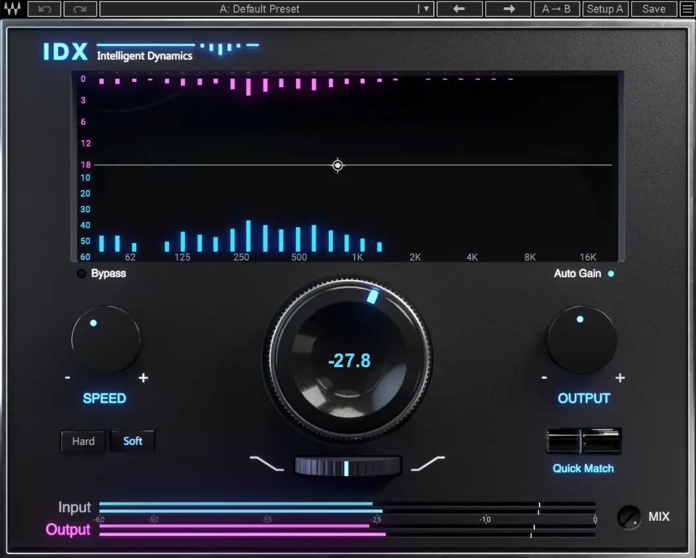Open the preset dropdown arrow
Image resolution: width=696 pixels, height=558 pixels.
click(425, 9)
